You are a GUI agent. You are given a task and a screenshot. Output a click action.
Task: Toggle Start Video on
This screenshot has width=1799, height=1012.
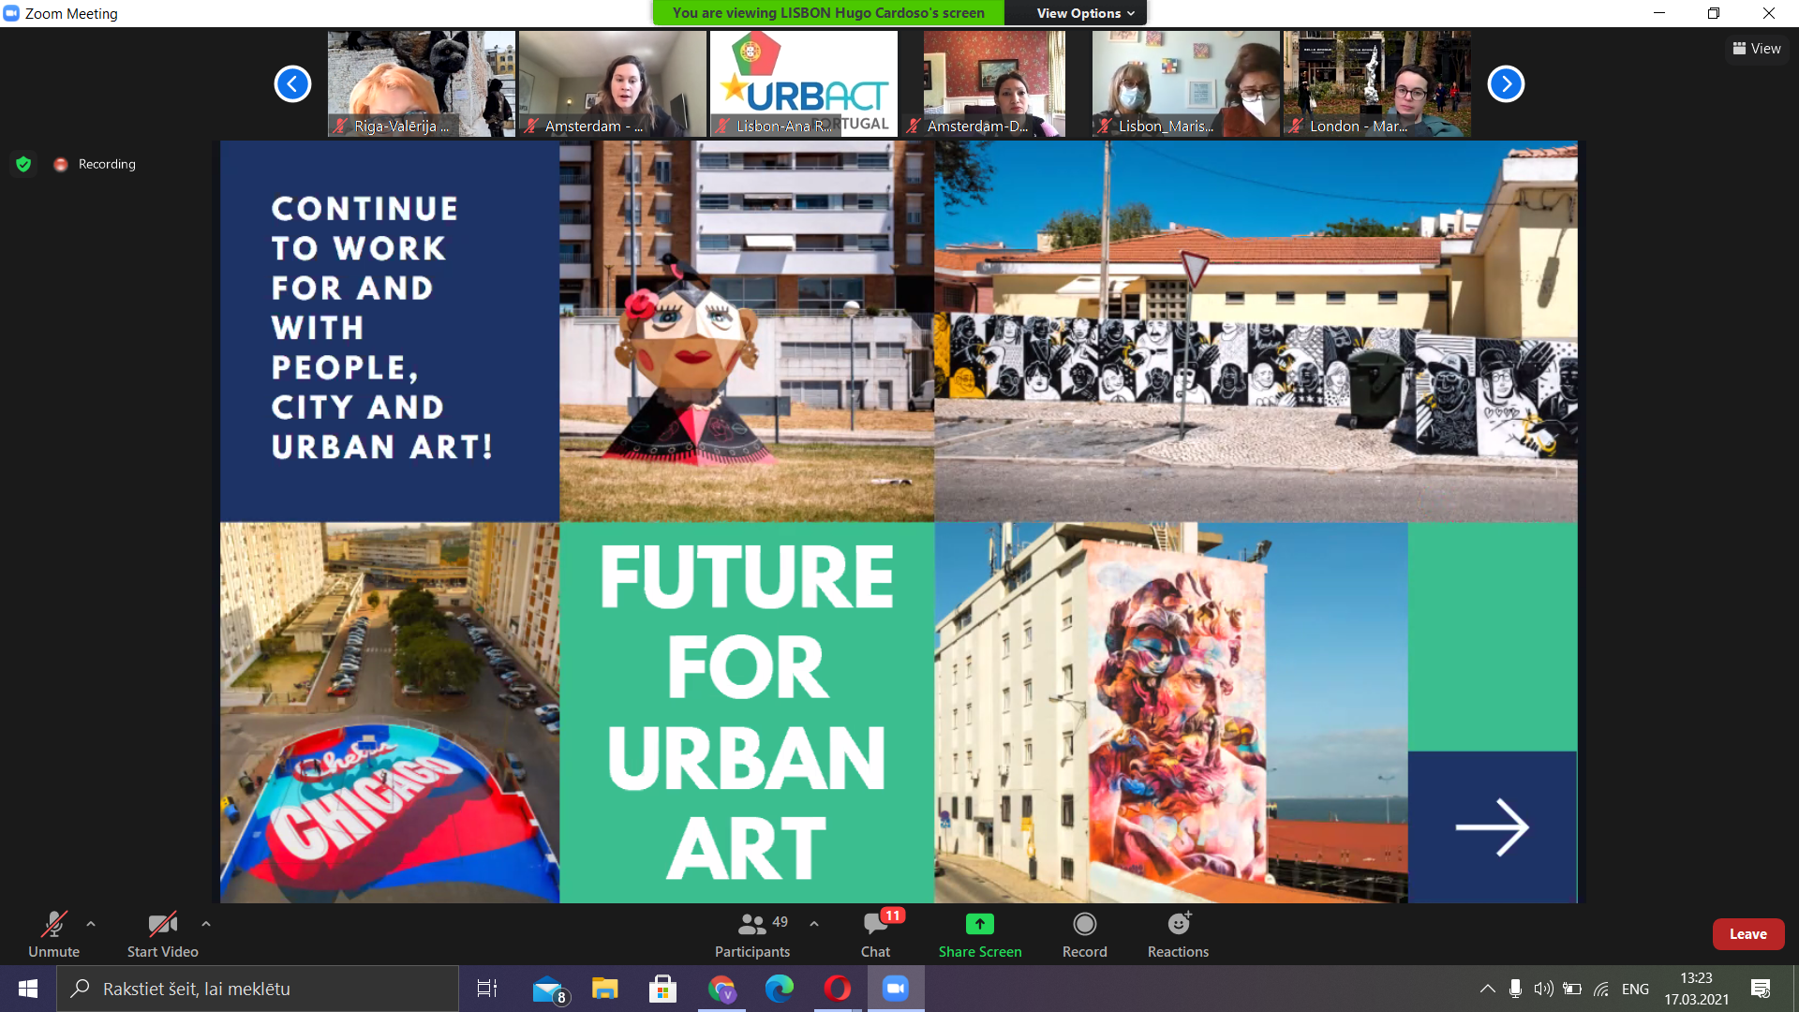click(162, 925)
